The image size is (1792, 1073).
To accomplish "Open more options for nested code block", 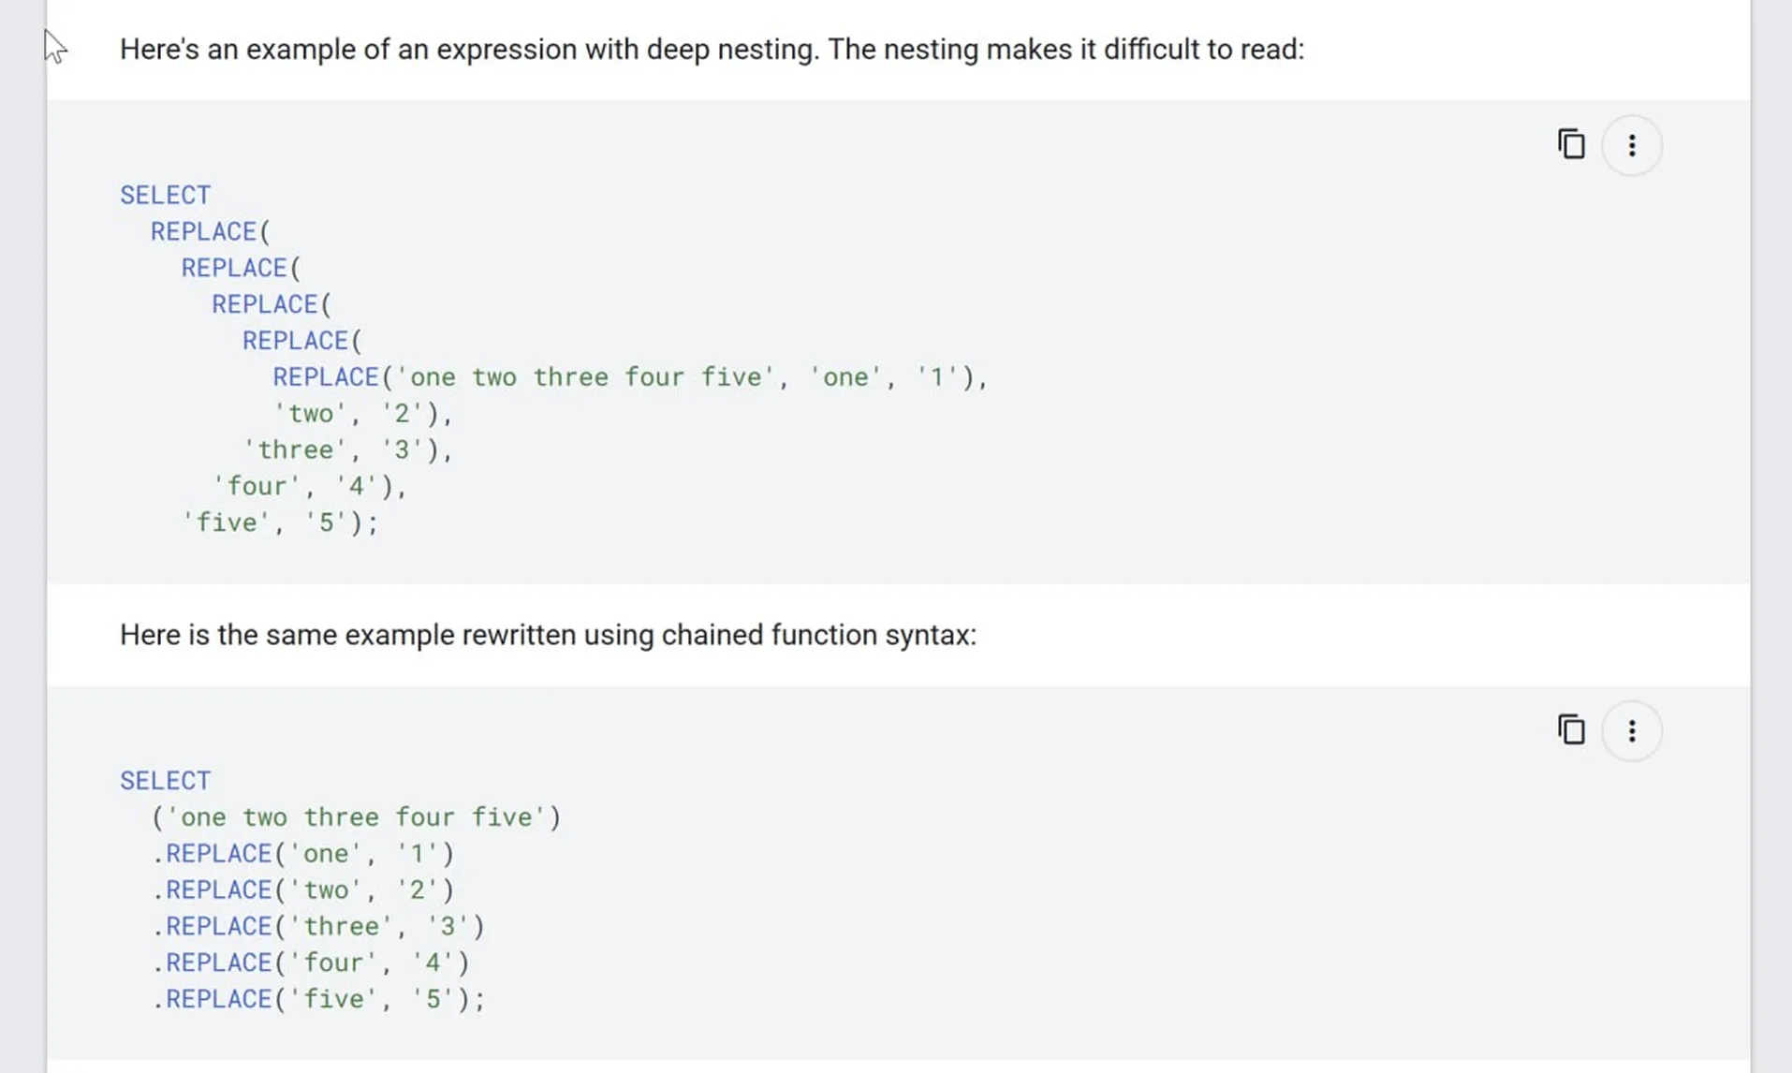I will pos(1631,145).
